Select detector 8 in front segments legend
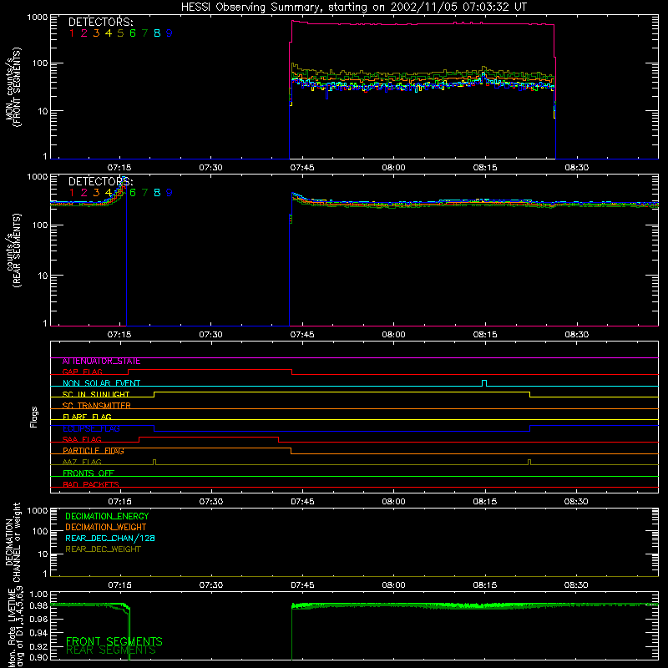 point(157,33)
